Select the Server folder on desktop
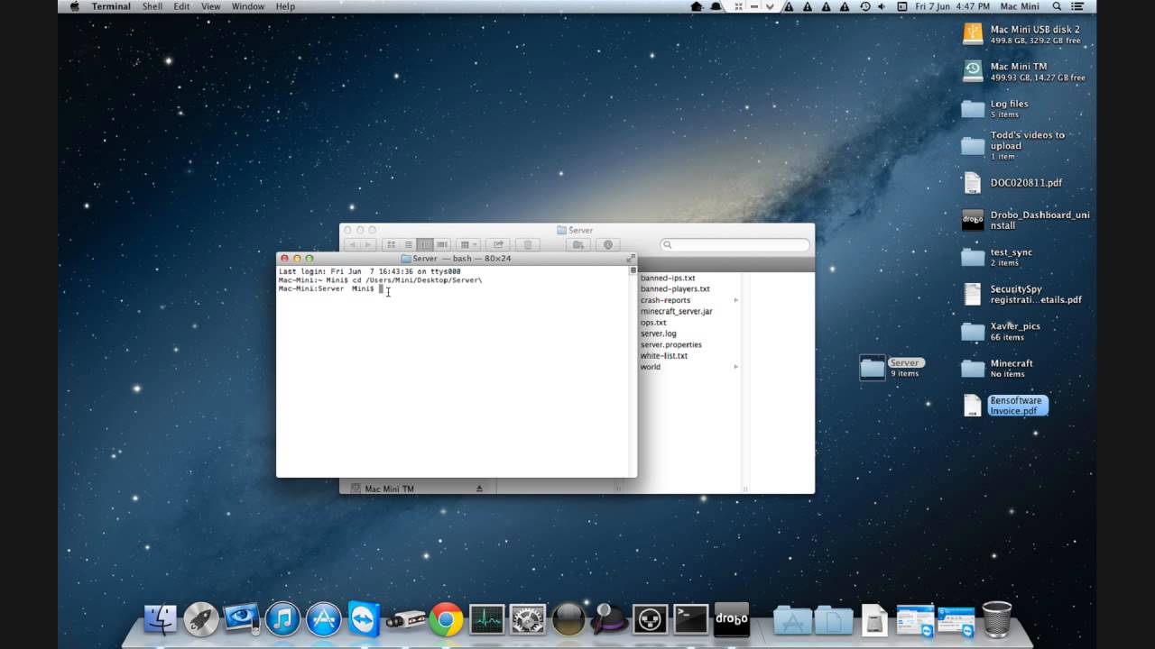The height and width of the screenshot is (649, 1155). click(890, 367)
